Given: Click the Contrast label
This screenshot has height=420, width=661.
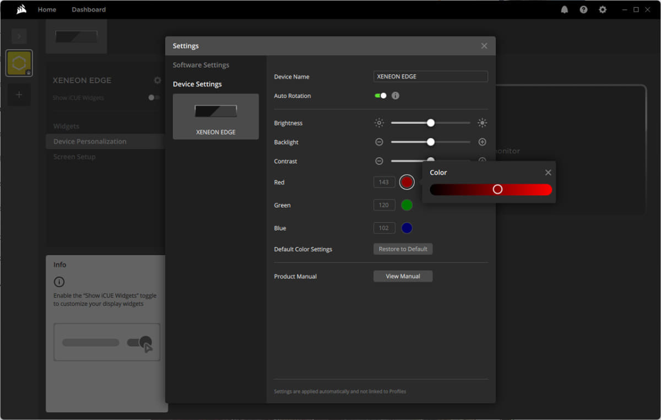Looking at the screenshot, I should 285,161.
